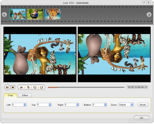Viewport: 154px width, 124px height.
Task: Open the Zoom dropdown set to Original
Action: tap(126, 105)
